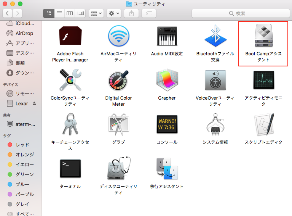Open AirMac Utility app icon
This screenshot has width=292, height=216.
tap(119, 36)
